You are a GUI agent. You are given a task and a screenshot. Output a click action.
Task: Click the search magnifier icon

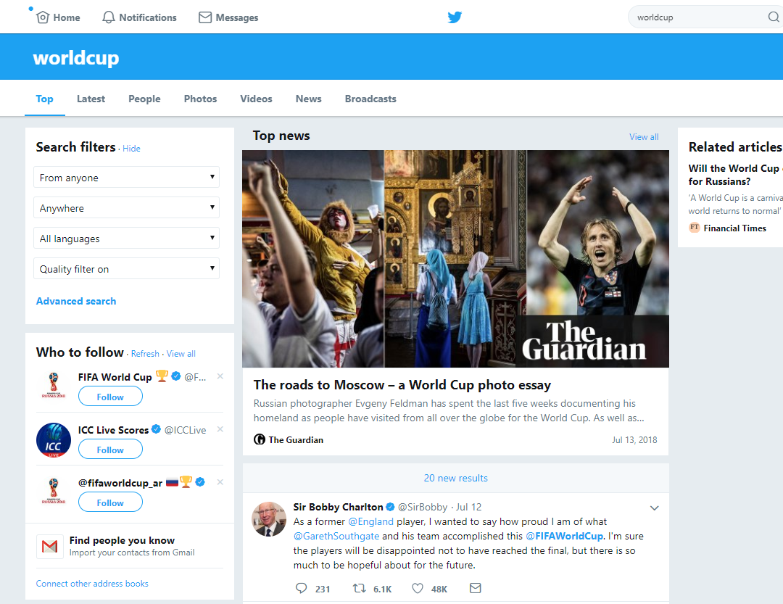point(773,17)
